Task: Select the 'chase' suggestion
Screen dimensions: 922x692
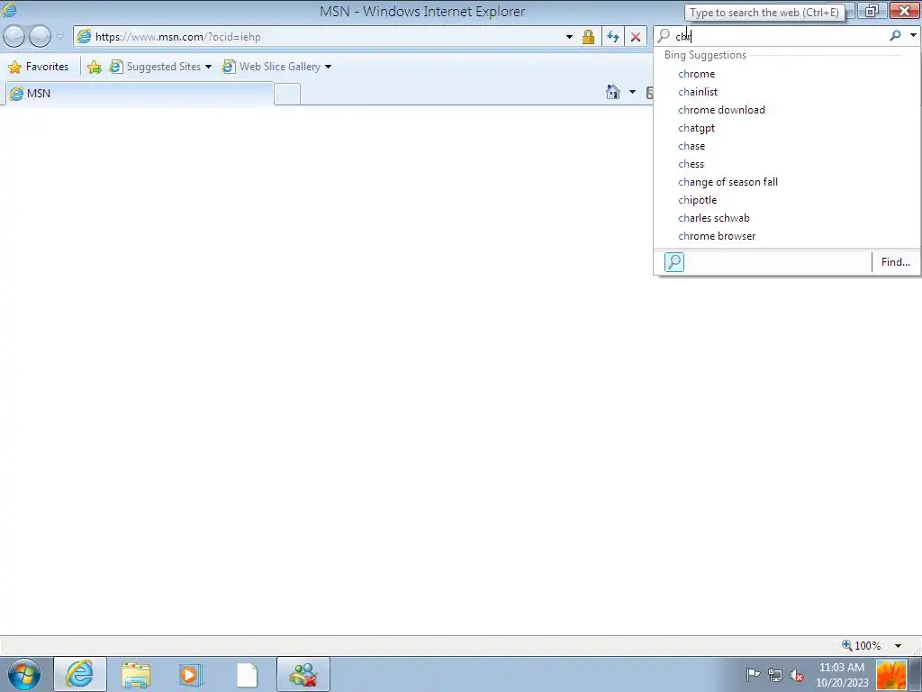Action: 787,146
